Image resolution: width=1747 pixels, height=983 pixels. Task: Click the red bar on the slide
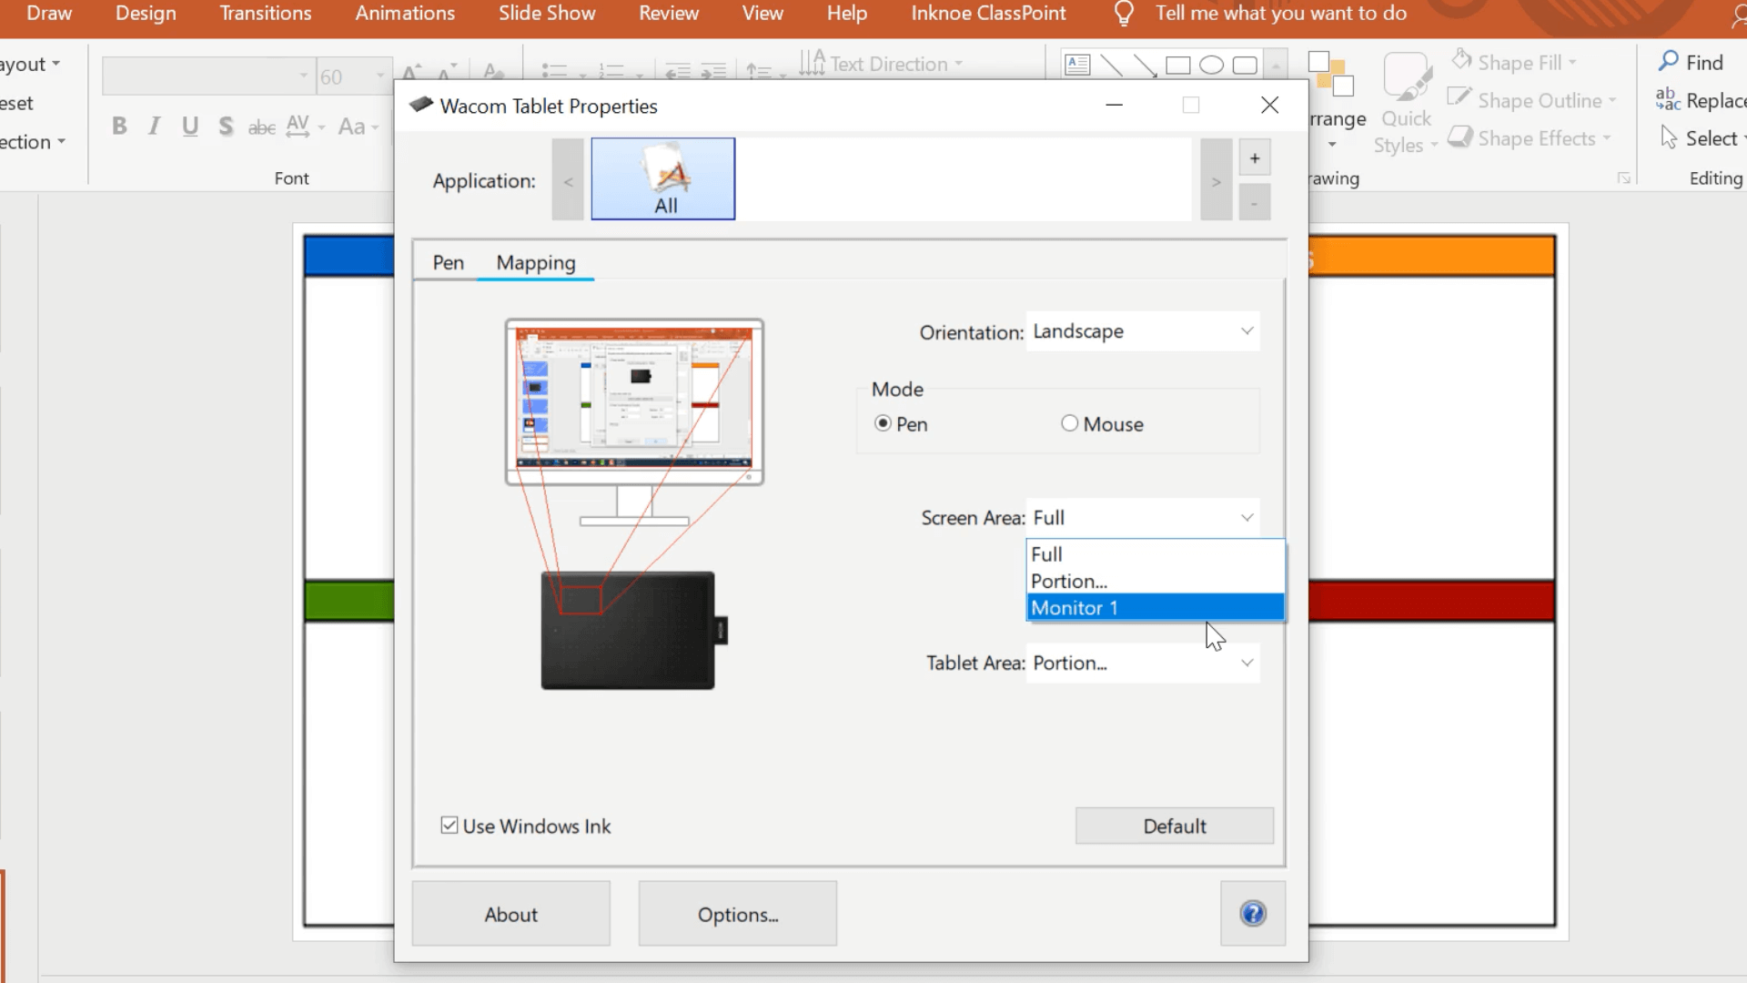point(1432,601)
